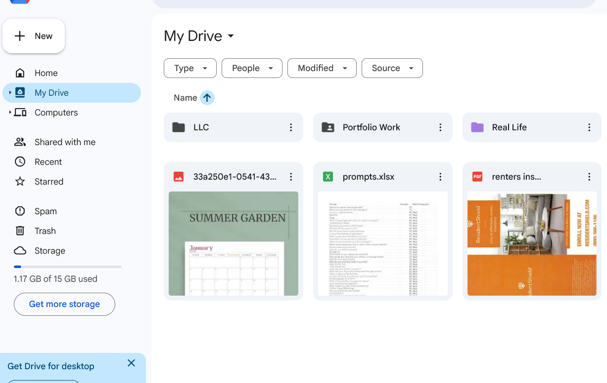Open the My Drive title dropdown
The height and width of the screenshot is (383, 607).
coord(231,36)
